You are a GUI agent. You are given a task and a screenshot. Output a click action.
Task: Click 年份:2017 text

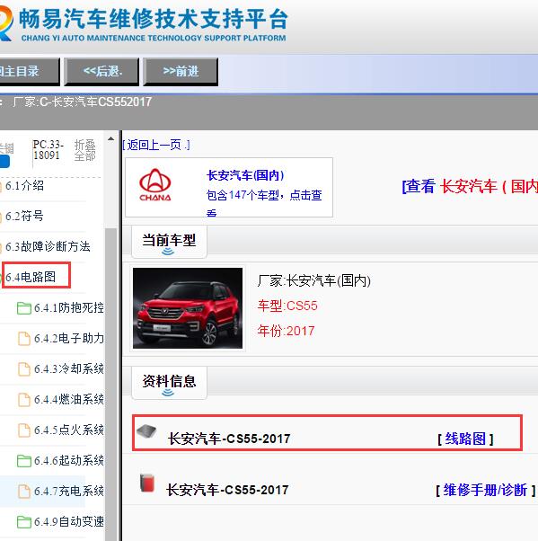[x=286, y=331]
